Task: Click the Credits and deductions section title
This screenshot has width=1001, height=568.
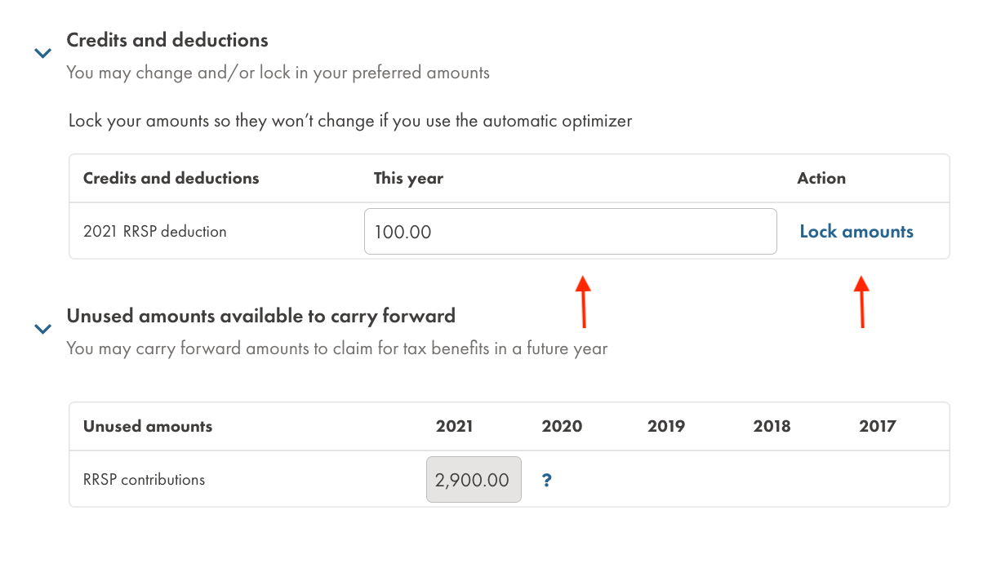Action: pyautogui.click(x=167, y=39)
